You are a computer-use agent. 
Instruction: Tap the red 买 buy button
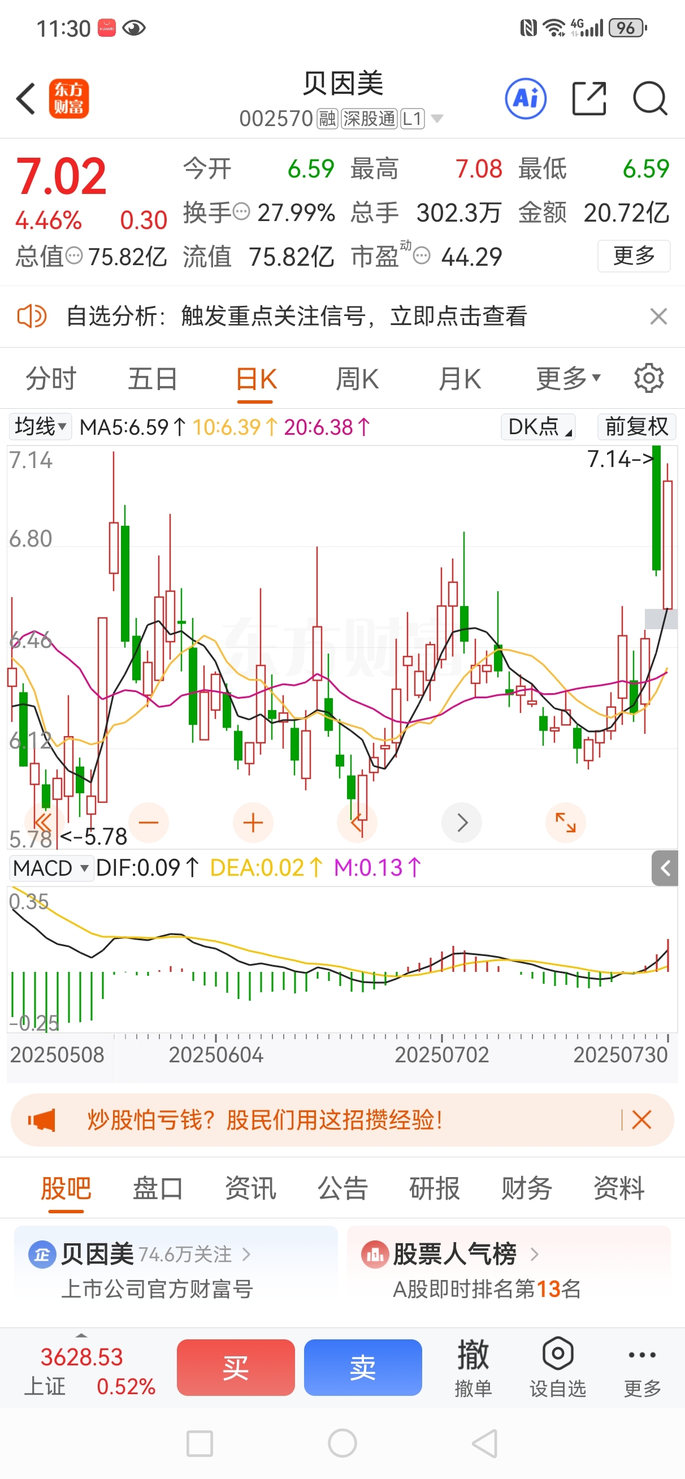[x=236, y=1368]
